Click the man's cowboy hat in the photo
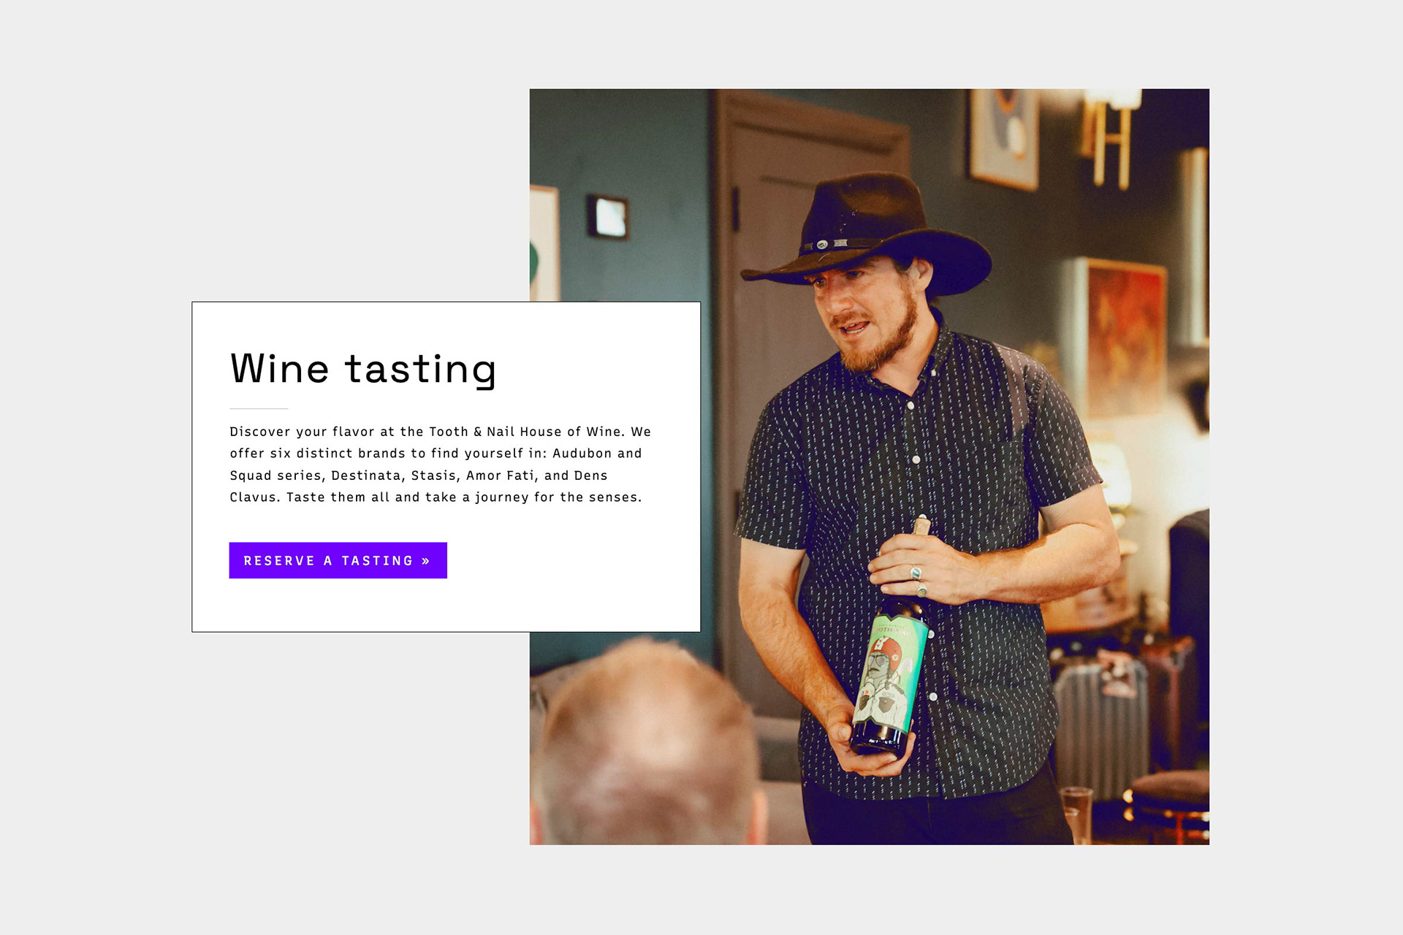The height and width of the screenshot is (935, 1403). tap(866, 232)
